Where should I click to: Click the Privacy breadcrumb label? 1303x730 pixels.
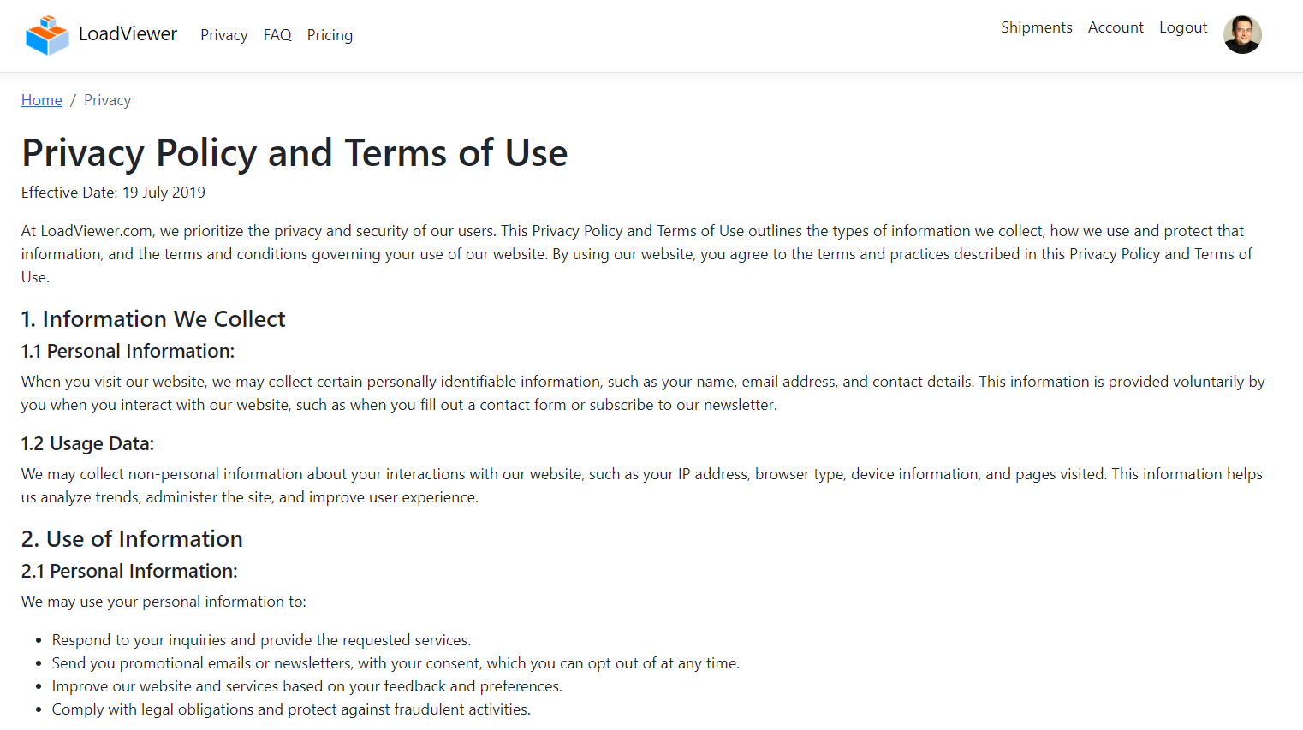point(107,100)
